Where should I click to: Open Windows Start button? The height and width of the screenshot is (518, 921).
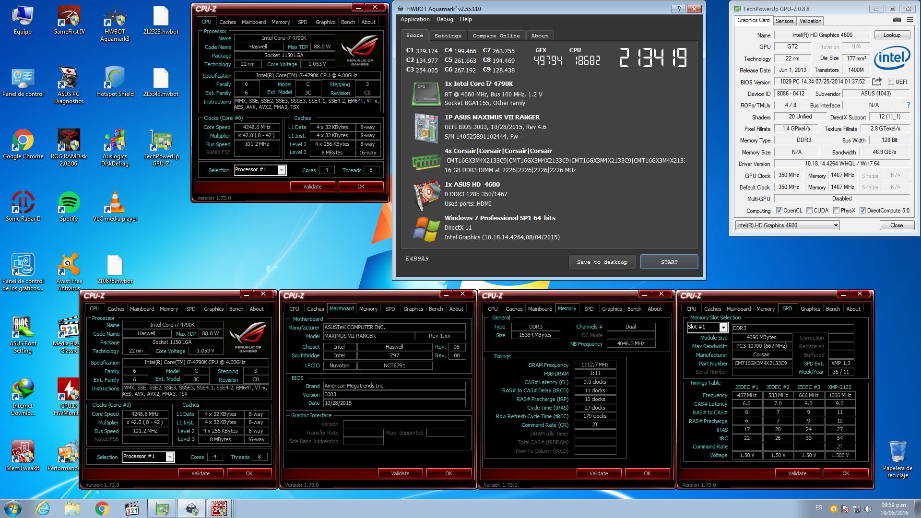pos(13,508)
